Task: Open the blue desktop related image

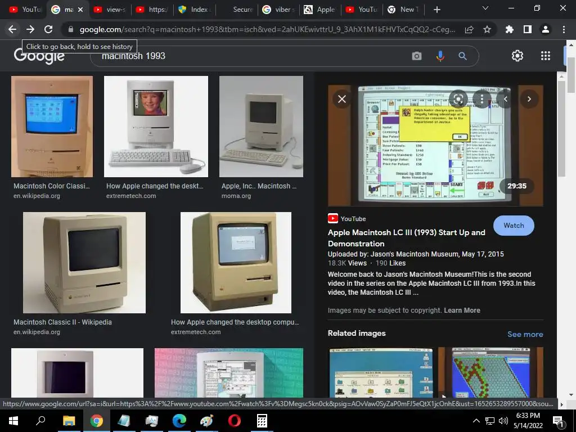Action: pos(381,372)
